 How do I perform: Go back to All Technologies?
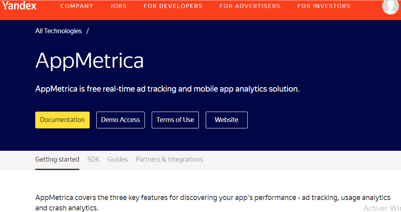tap(58, 31)
